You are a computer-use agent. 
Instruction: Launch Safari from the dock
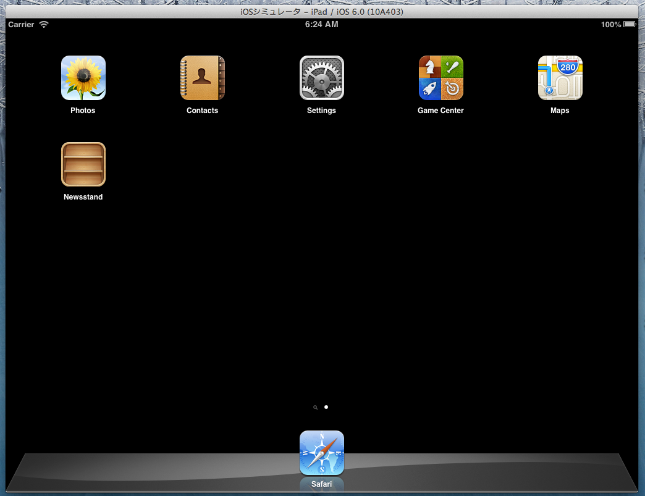(x=322, y=453)
